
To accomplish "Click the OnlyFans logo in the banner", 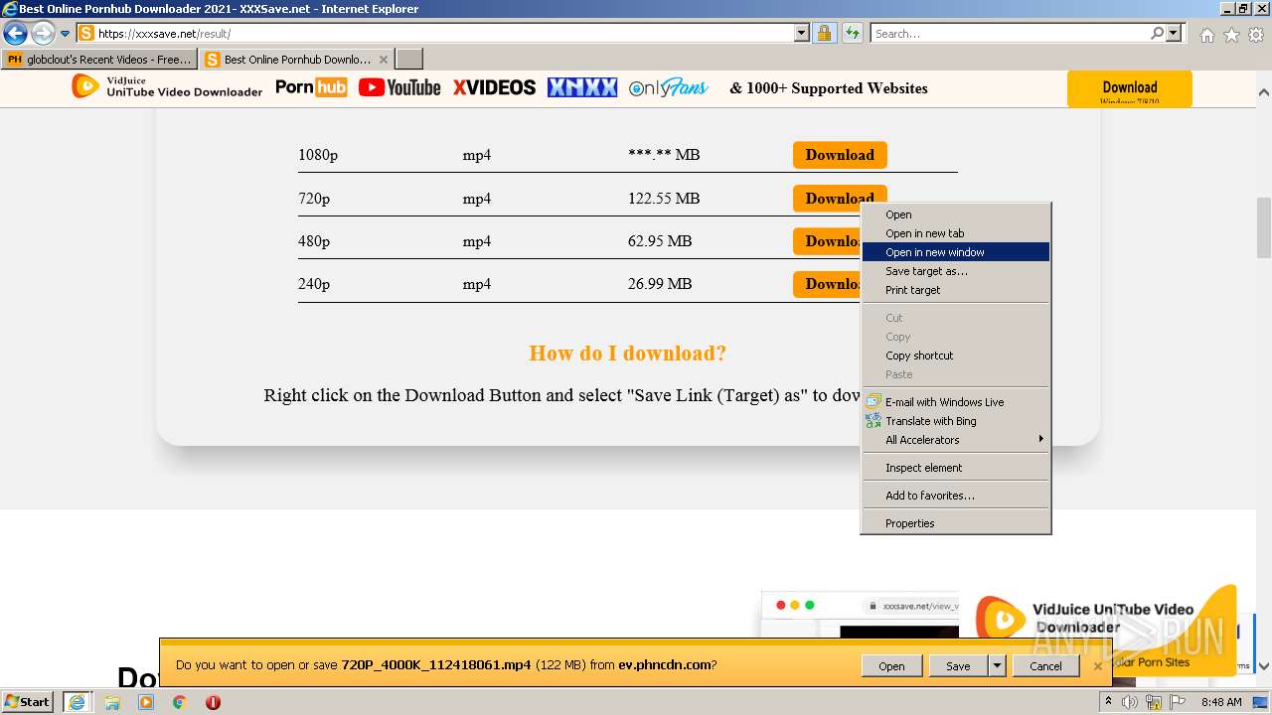I will (669, 87).
